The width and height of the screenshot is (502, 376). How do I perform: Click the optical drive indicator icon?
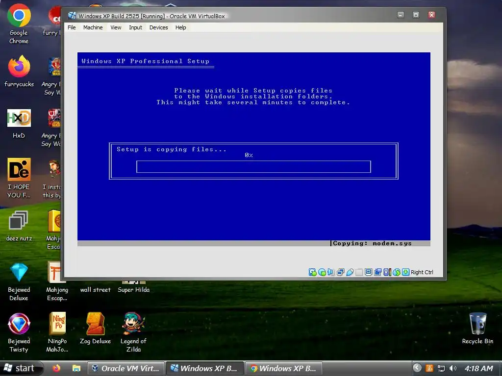pos(322,272)
